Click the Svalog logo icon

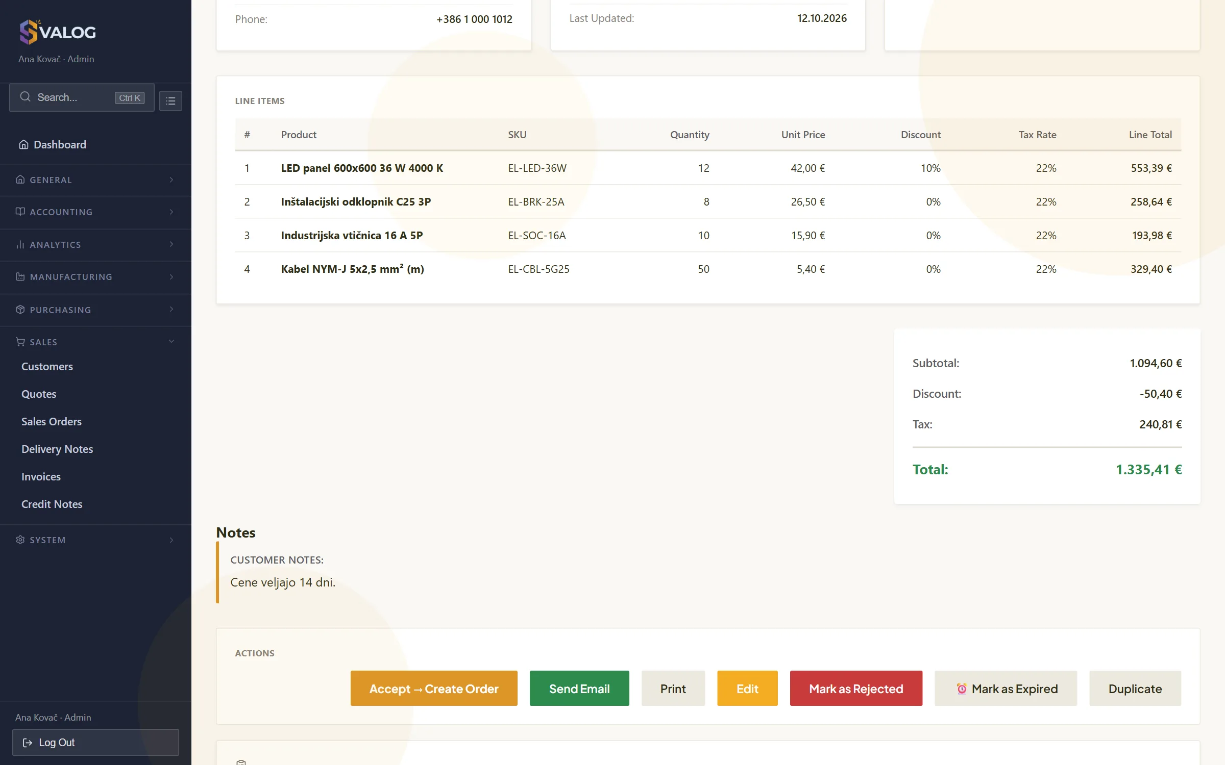(x=29, y=32)
